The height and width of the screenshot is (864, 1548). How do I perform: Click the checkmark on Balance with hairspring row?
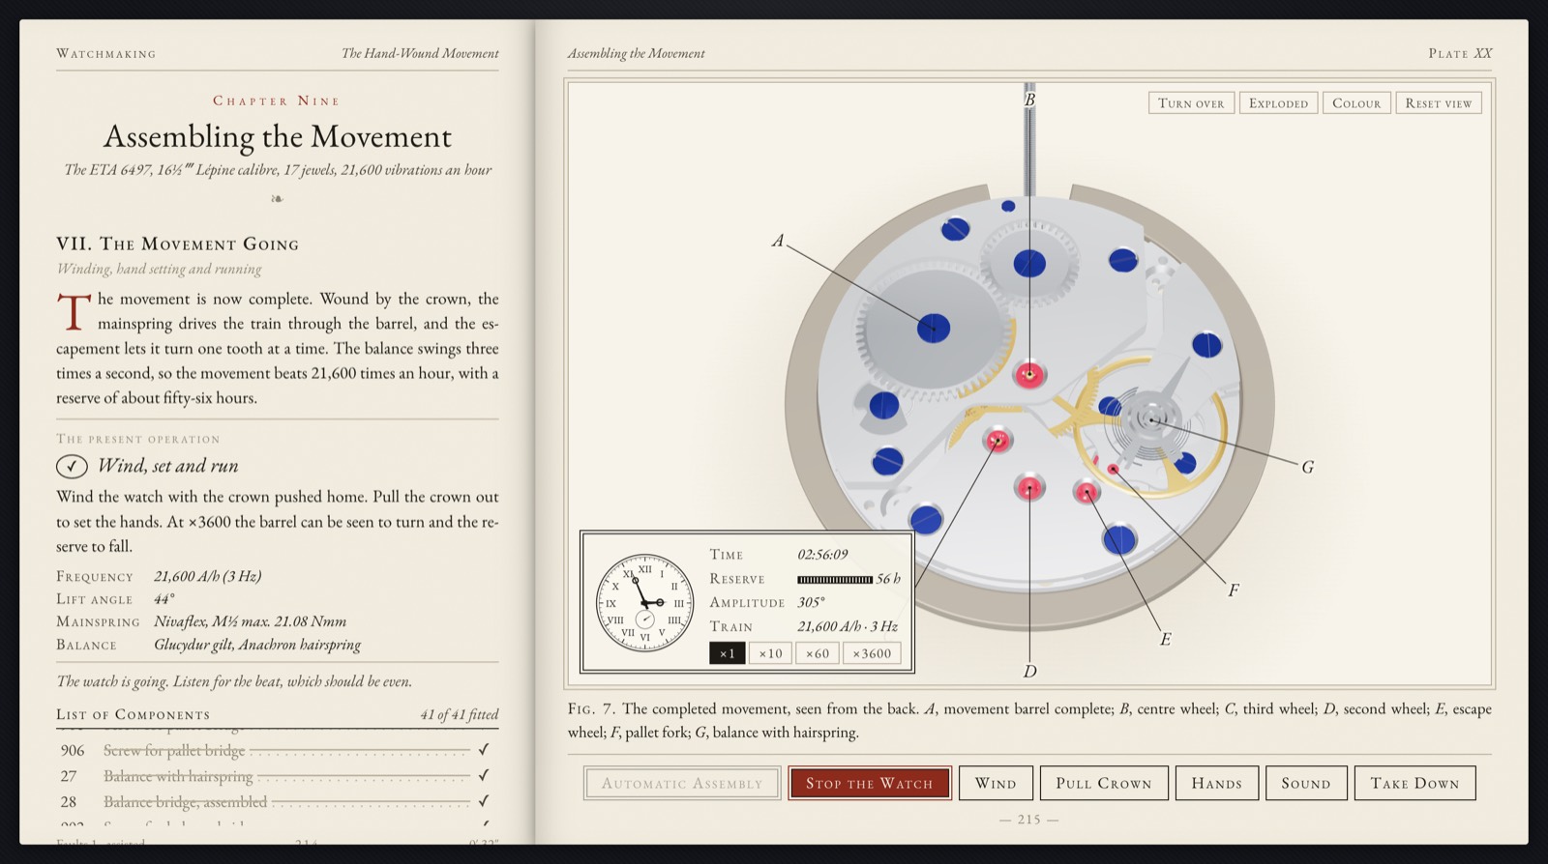(484, 775)
